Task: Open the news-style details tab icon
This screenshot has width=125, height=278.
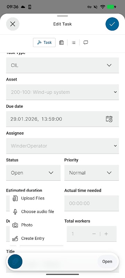Action: click(61, 42)
